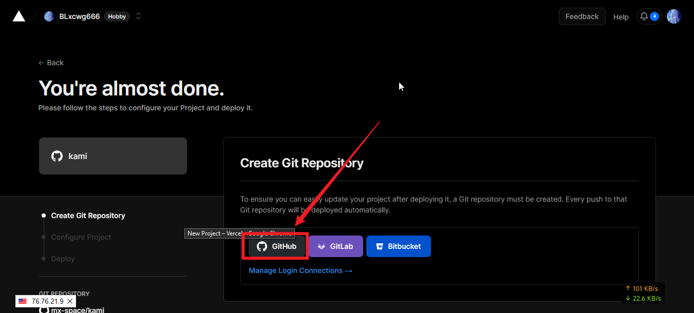Choose GitLab as the Git provider
This screenshot has height=313, width=694.
[336, 246]
